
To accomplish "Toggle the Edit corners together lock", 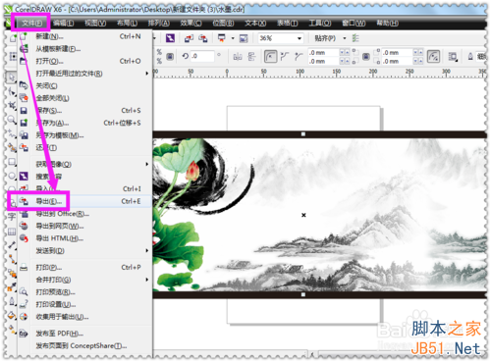I will click(366, 57).
